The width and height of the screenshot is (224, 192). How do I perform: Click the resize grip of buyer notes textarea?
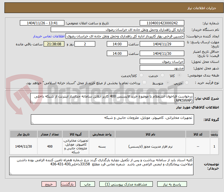tap(11, 174)
